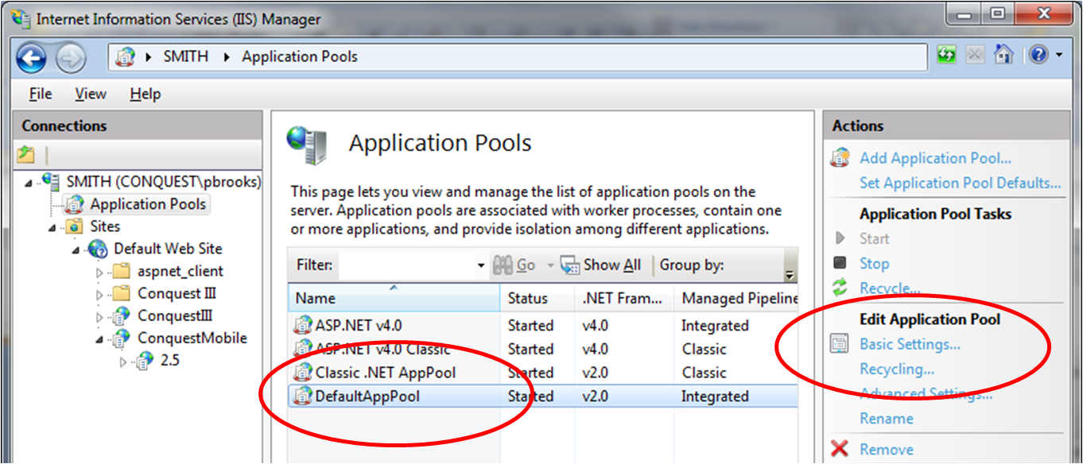Click the 2.5 application icon
1083x464 pixels.
tap(145, 361)
